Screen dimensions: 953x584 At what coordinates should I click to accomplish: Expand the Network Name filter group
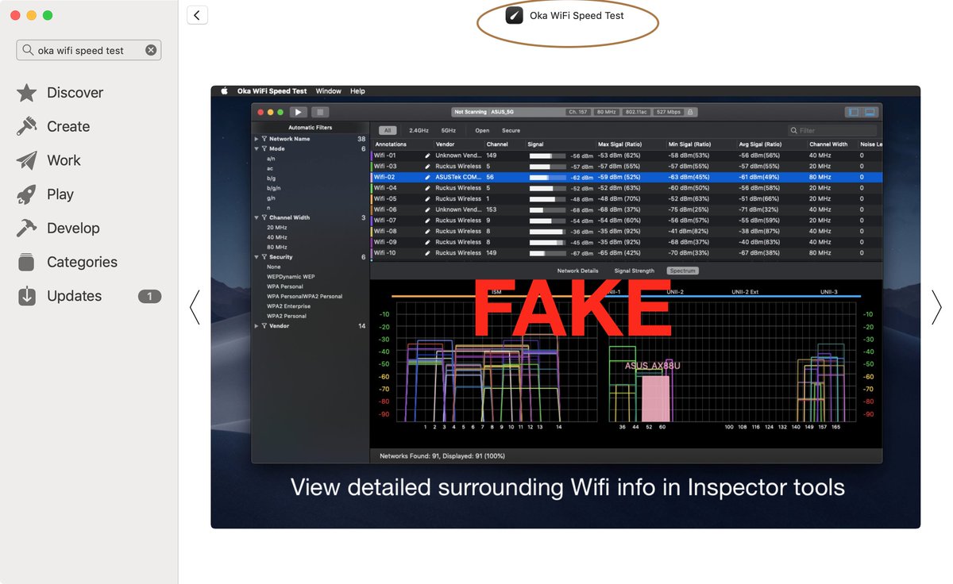point(257,139)
